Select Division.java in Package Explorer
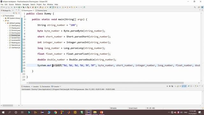The width and height of the screenshot is (204, 115). tap(16, 30)
